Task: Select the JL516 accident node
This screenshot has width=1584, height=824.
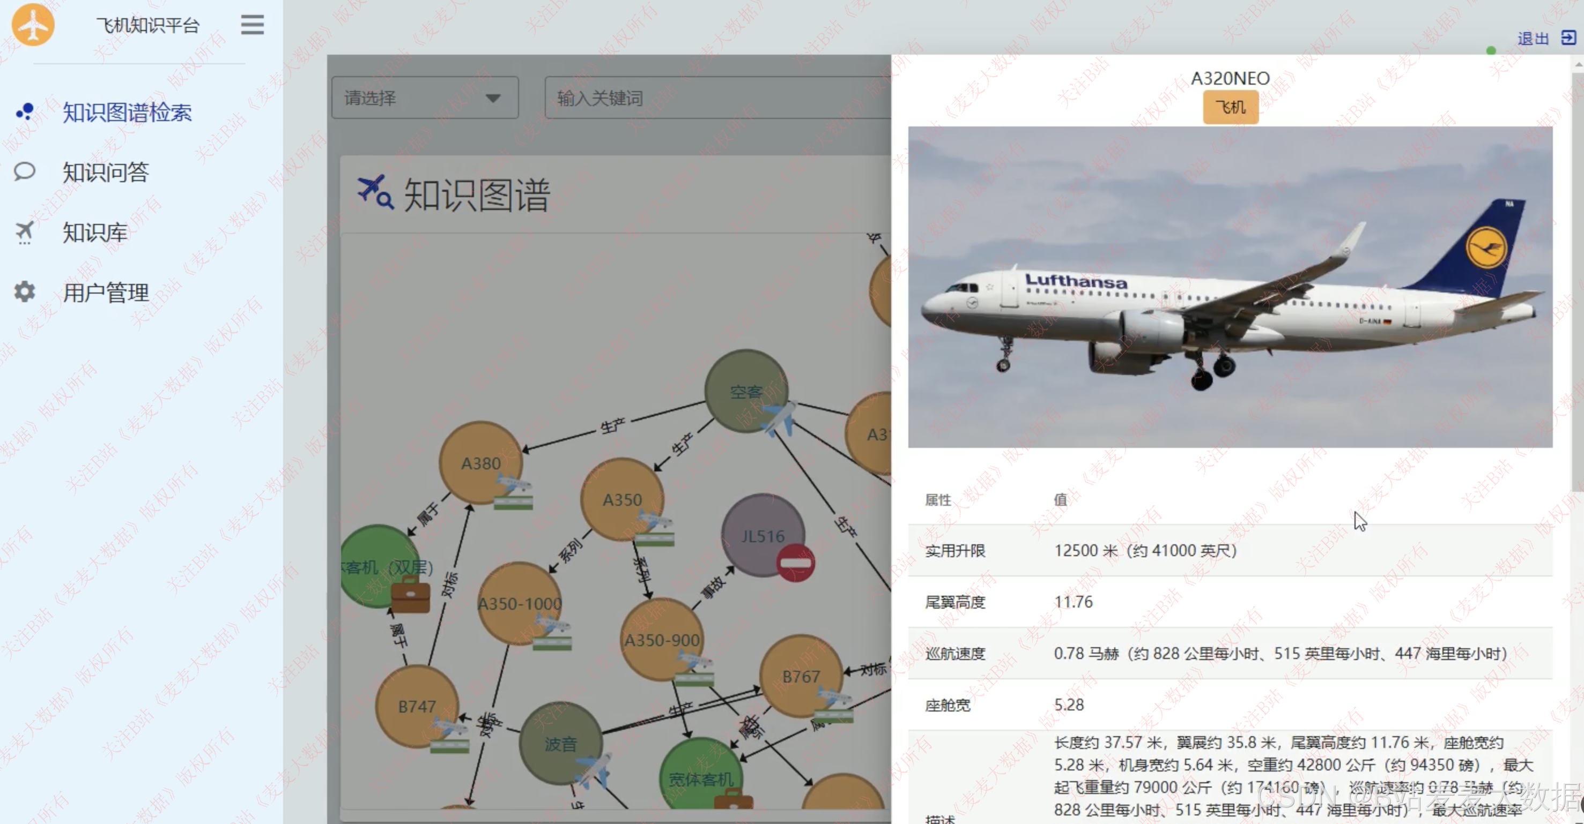Action: coord(763,536)
